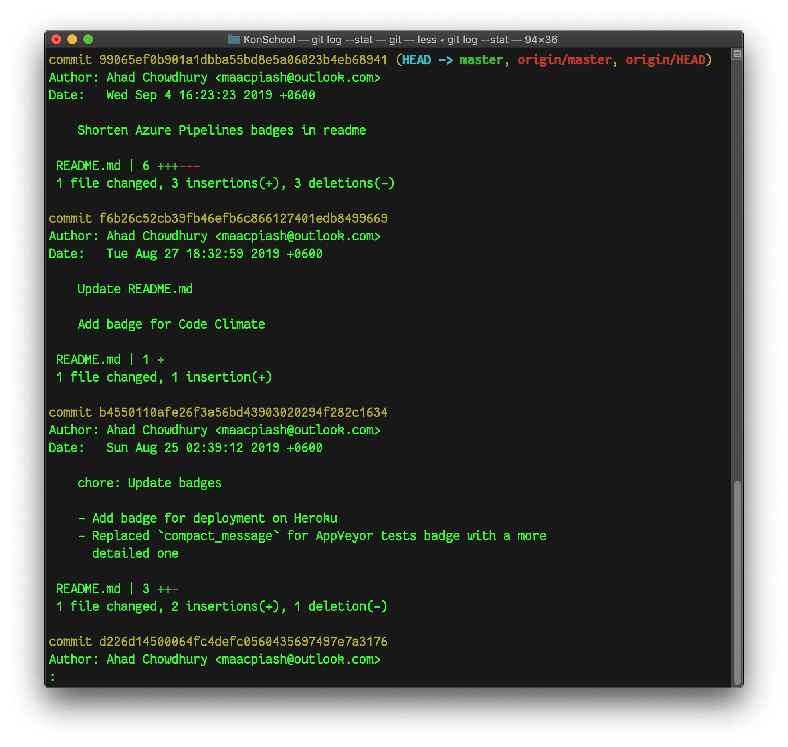Click the green zoom window button
The image size is (788, 747).
click(88, 39)
